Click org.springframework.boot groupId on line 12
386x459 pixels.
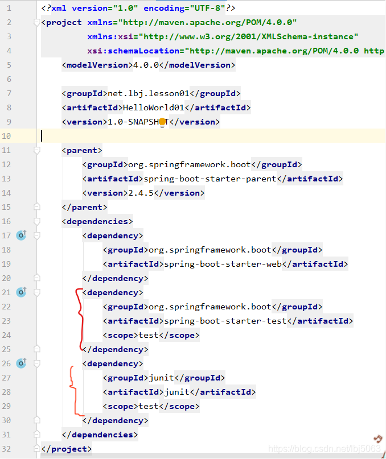tap(190, 164)
